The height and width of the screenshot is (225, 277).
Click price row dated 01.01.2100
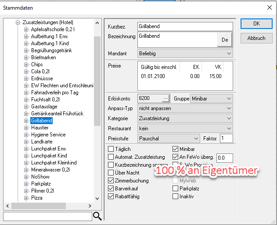pyautogui.click(x=181, y=76)
